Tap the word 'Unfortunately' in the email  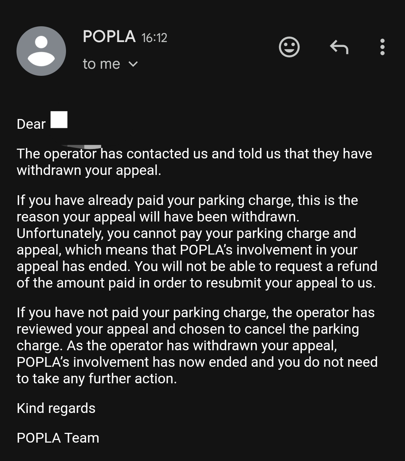click(60, 233)
